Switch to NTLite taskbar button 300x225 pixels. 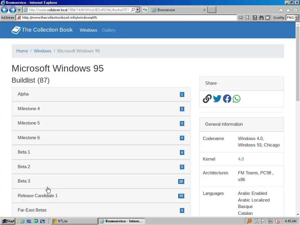pyautogui.click(x=75, y=221)
